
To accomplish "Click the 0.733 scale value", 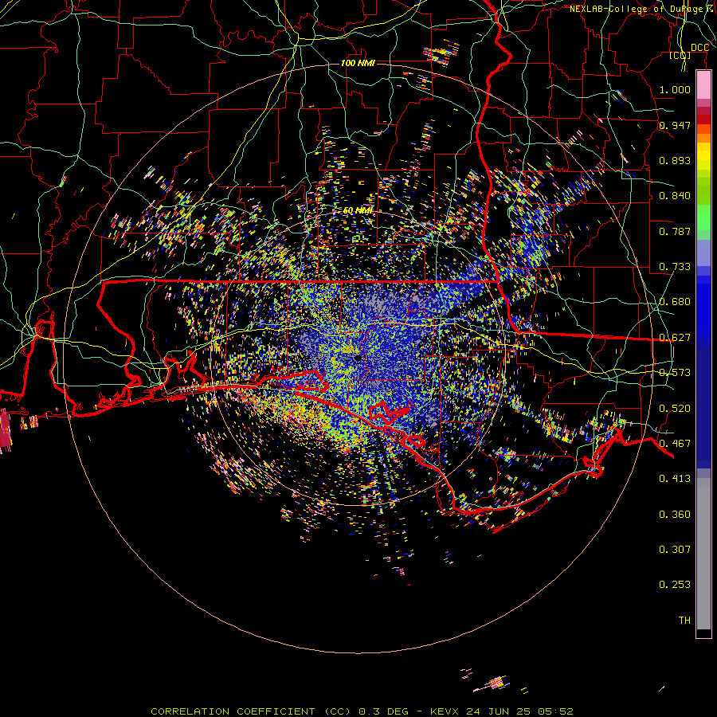I will [675, 267].
